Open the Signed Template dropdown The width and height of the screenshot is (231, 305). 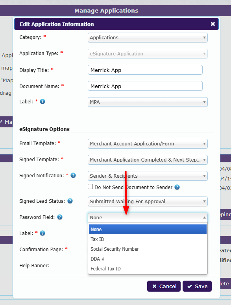coord(148,160)
